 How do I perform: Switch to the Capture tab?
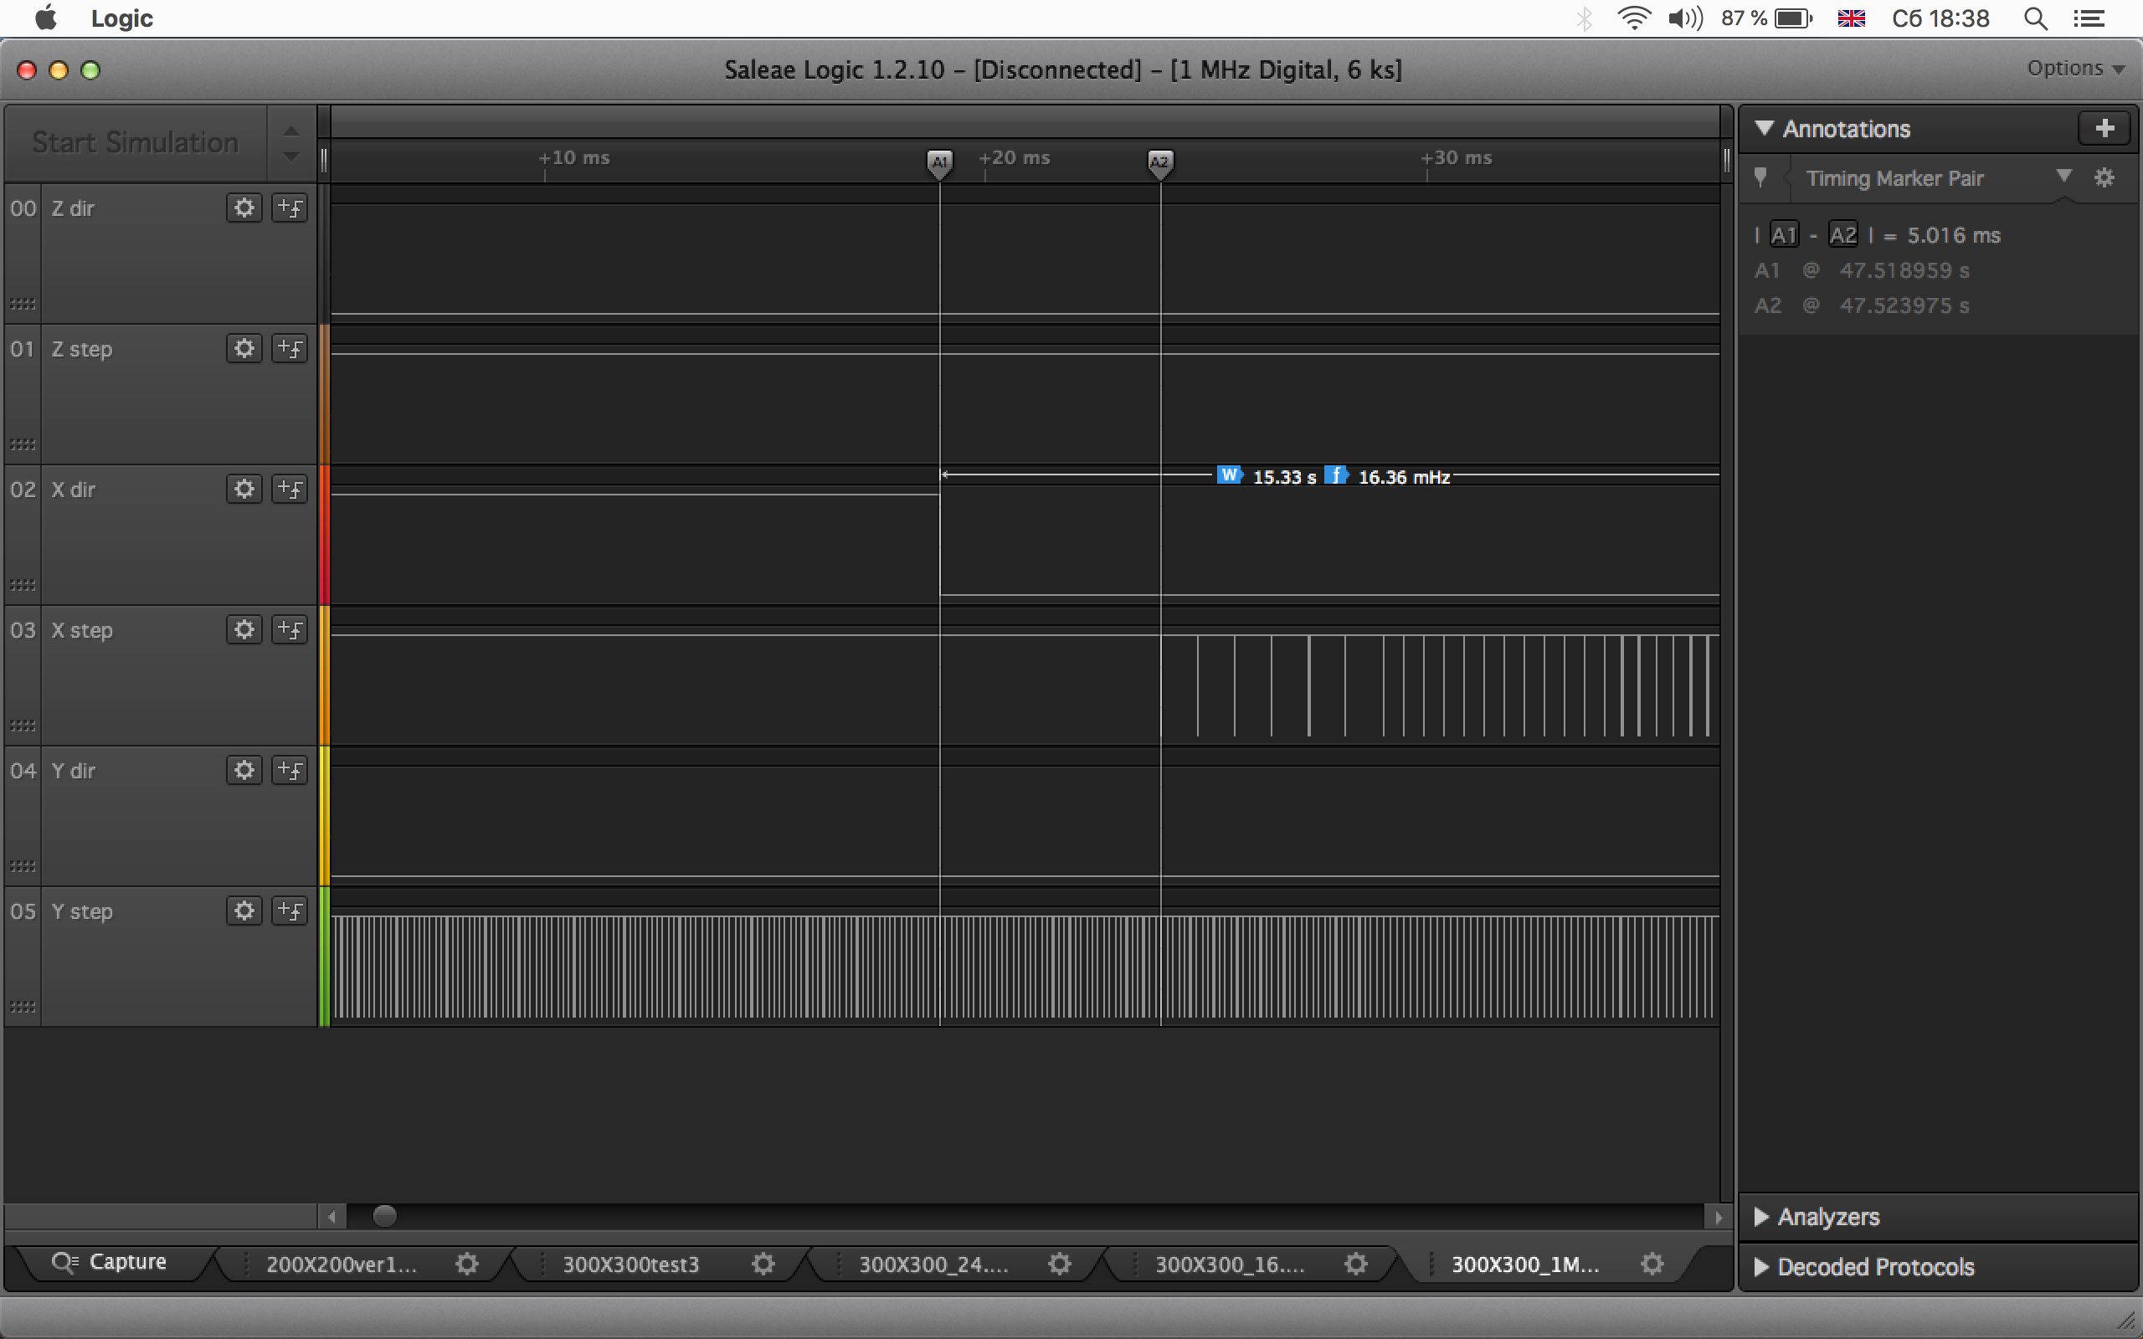110,1262
